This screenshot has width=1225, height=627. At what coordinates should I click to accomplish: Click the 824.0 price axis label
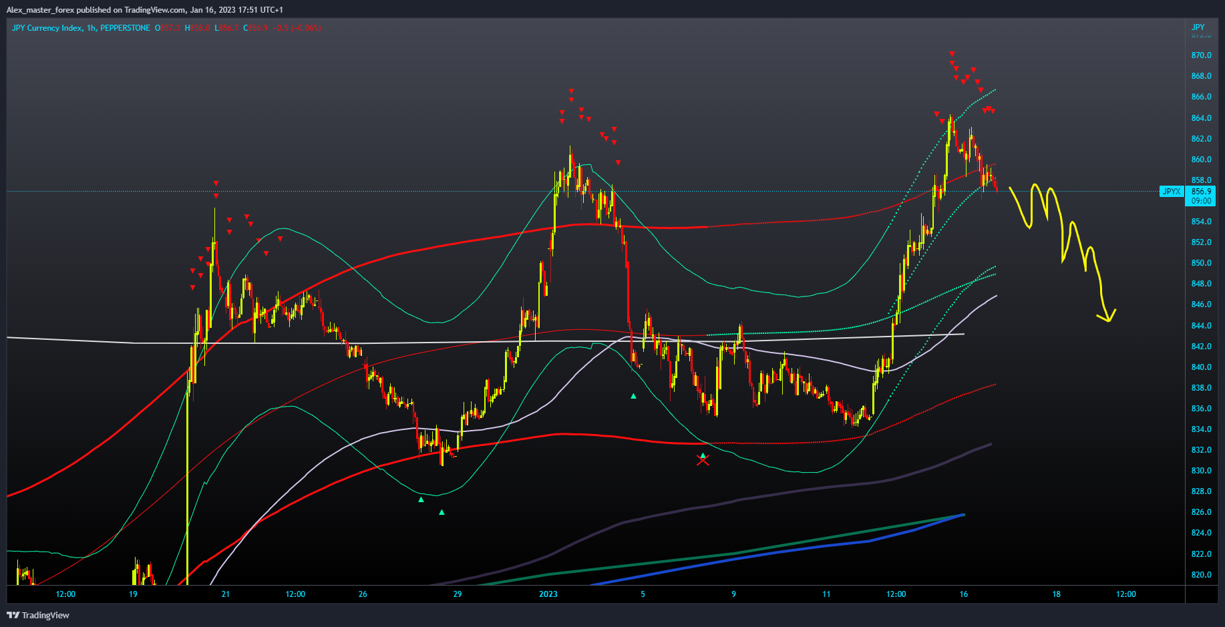click(x=1201, y=533)
